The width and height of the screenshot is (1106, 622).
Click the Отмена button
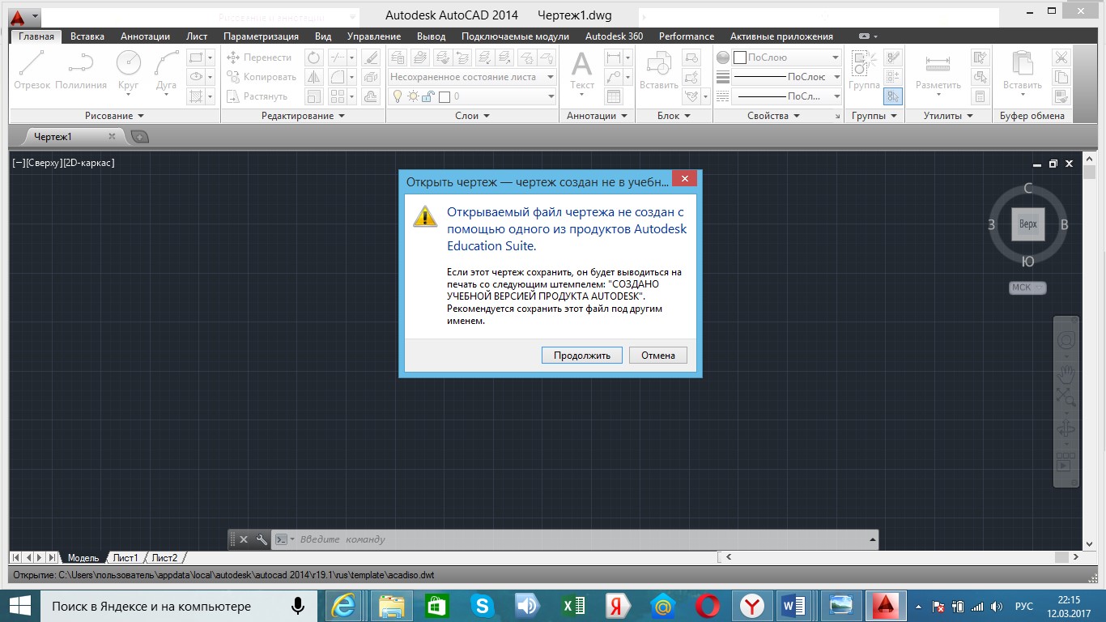coord(658,356)
